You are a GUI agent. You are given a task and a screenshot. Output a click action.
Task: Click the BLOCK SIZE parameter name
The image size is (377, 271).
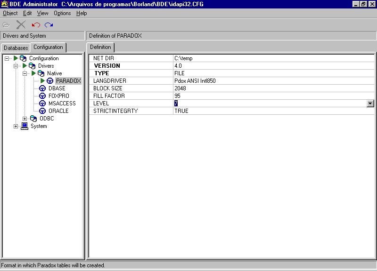tap(108, 88)
